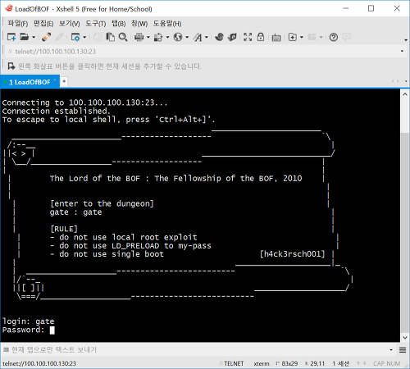Click the Font letter A icon
The height and width of the screenshot is (369, 410).
[198, 37]
